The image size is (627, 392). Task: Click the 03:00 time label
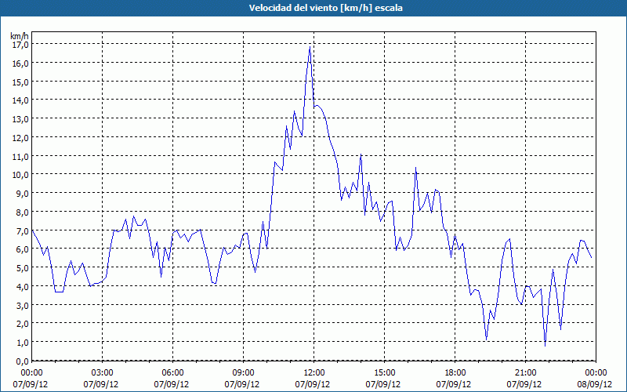103,373
